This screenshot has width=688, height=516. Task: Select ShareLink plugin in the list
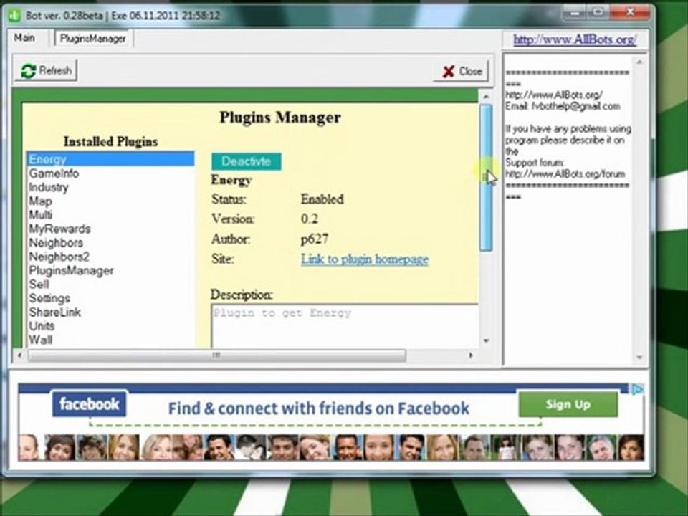point(110,312)
